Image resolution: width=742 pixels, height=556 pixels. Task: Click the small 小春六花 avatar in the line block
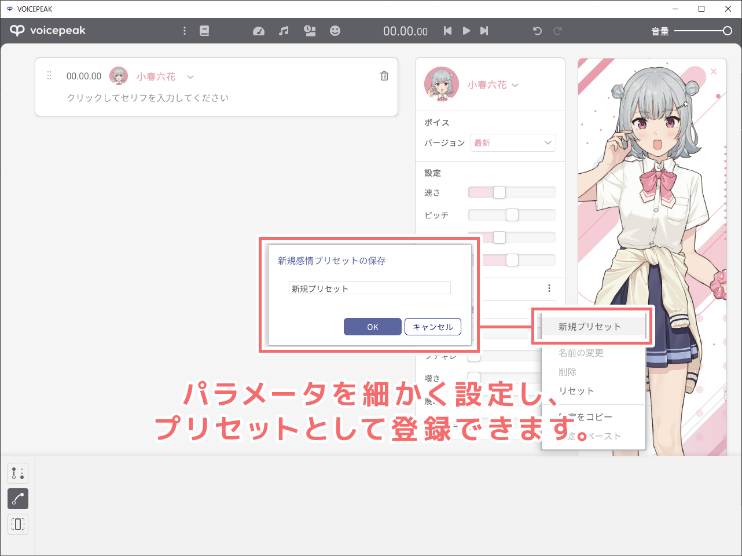119,76
